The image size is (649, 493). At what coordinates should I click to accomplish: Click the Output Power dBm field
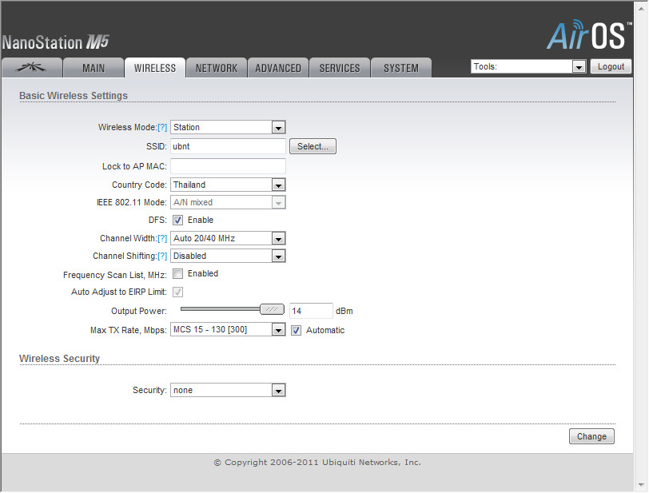[311, 311]
